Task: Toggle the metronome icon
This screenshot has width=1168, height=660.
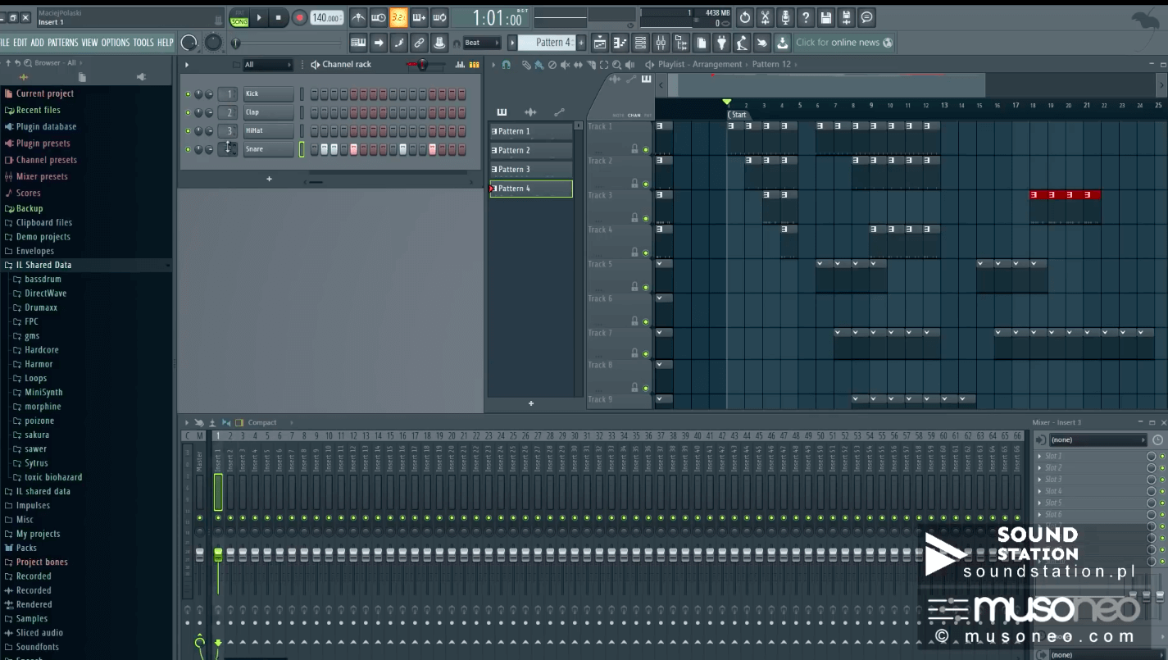Action: (358, 17)
